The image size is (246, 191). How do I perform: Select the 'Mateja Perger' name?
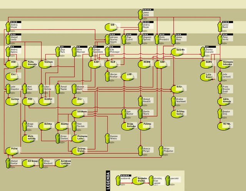(147, 150)
